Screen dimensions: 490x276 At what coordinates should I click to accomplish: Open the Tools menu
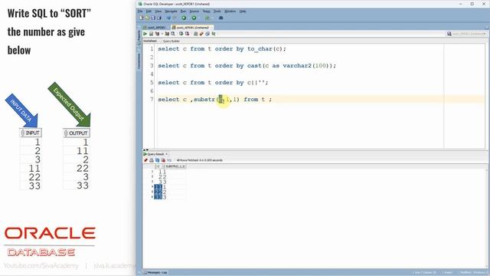click(x=217, y=11)
